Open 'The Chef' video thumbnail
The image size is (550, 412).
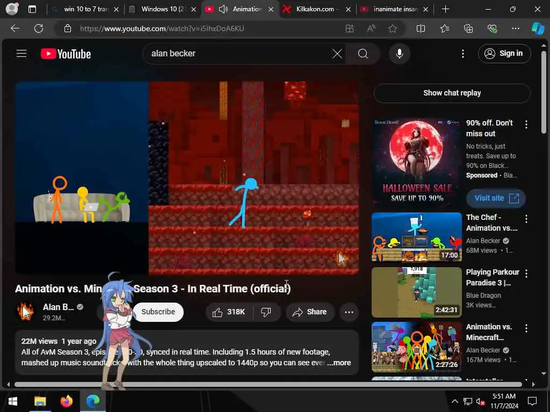417,237
